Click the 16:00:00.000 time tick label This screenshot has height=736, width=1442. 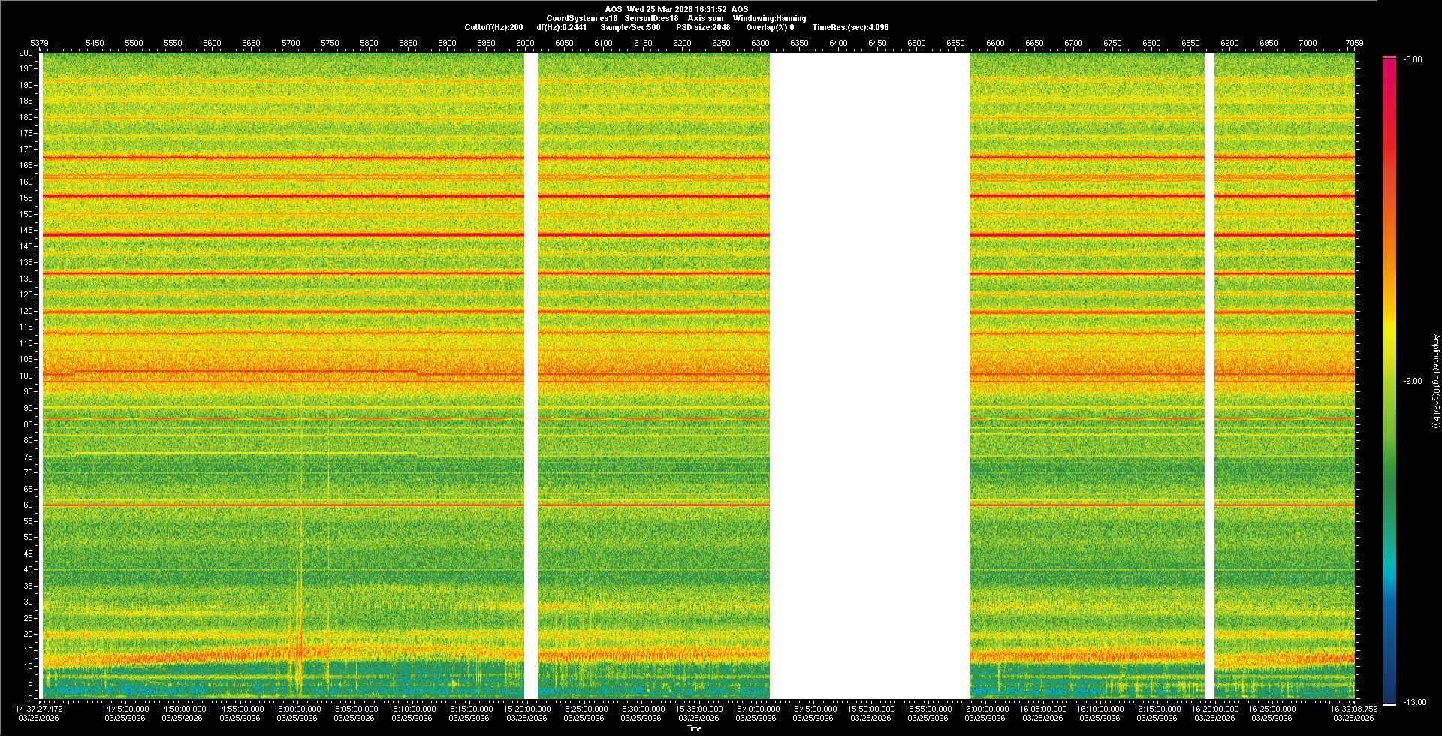985,709
